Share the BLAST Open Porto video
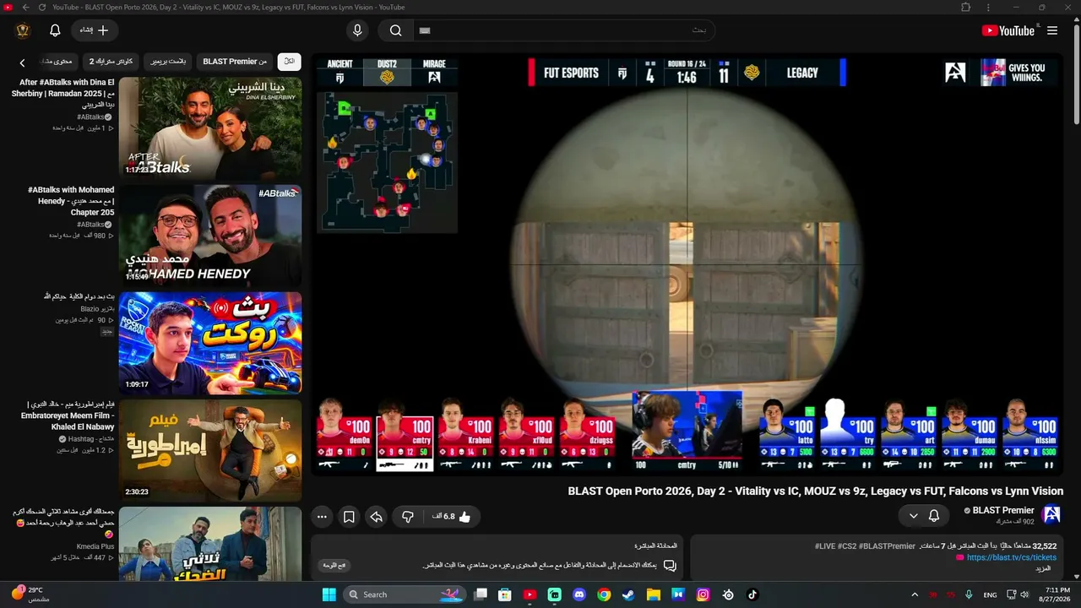Screen dimensions: 1081x608 click(x=376, y=517)
